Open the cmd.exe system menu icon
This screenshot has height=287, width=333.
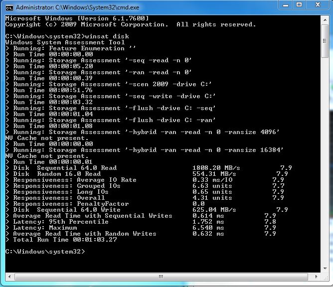pos(9,7)
